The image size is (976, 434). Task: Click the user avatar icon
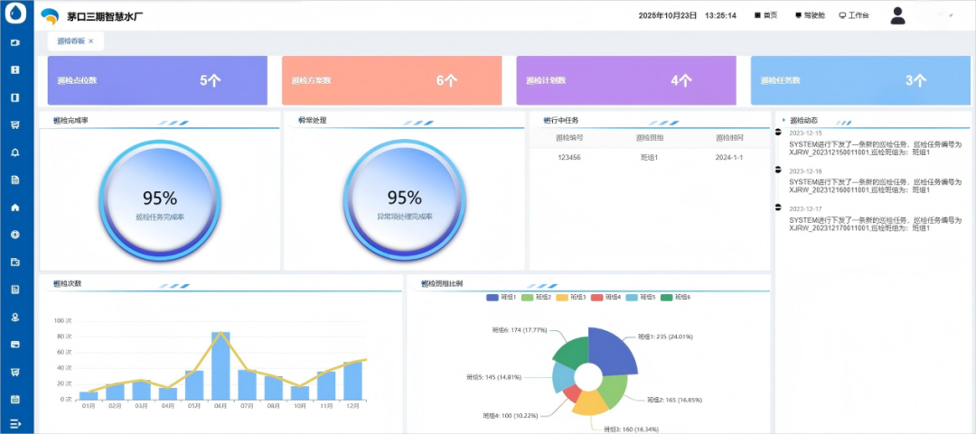[897, 15]
